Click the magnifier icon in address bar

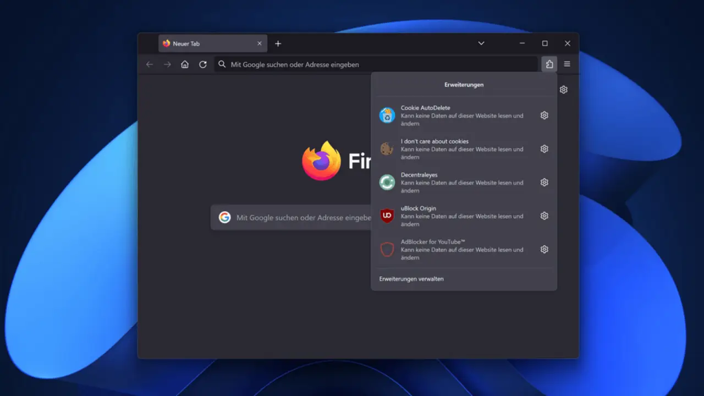pyautogui.click(x=222, y=64)
